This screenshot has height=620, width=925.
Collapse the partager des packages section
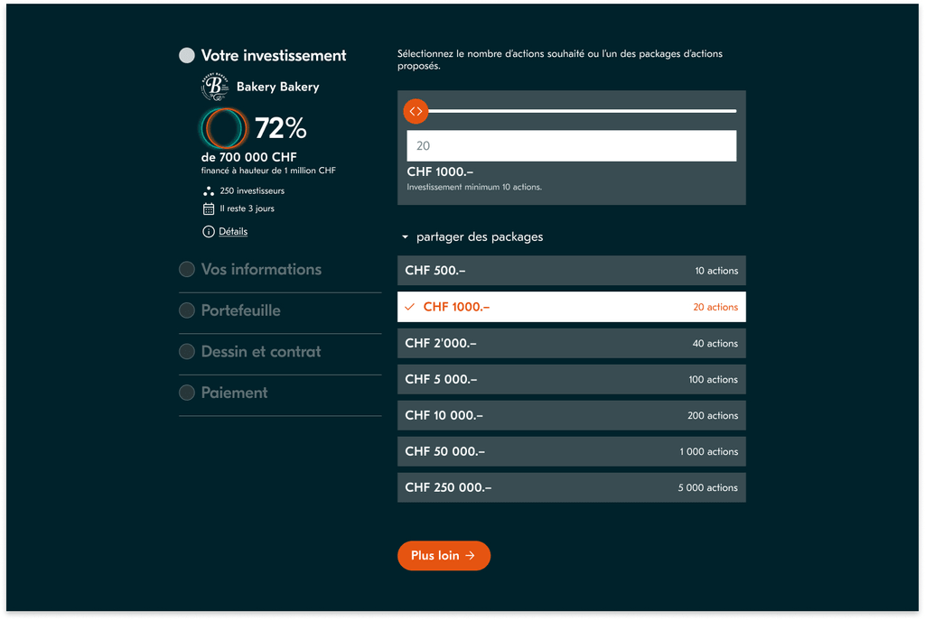pos(472,237)
